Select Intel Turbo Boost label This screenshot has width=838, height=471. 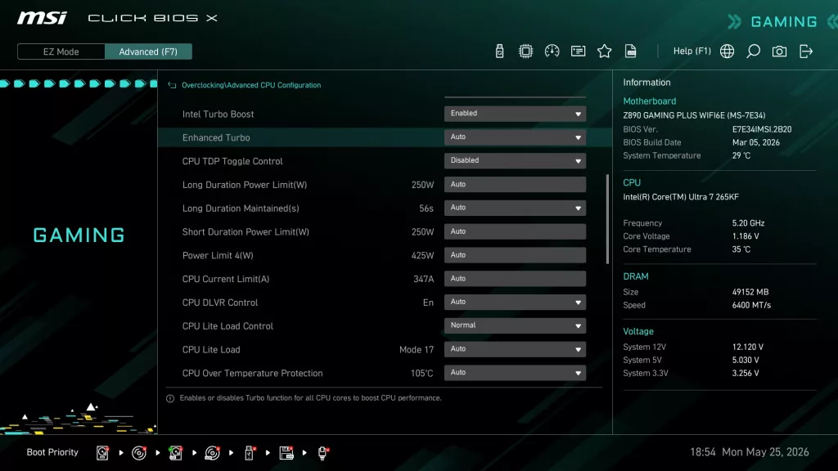coord(218,114)
